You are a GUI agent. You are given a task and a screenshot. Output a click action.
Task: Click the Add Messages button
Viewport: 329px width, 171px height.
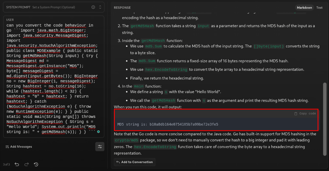[19, 147]
